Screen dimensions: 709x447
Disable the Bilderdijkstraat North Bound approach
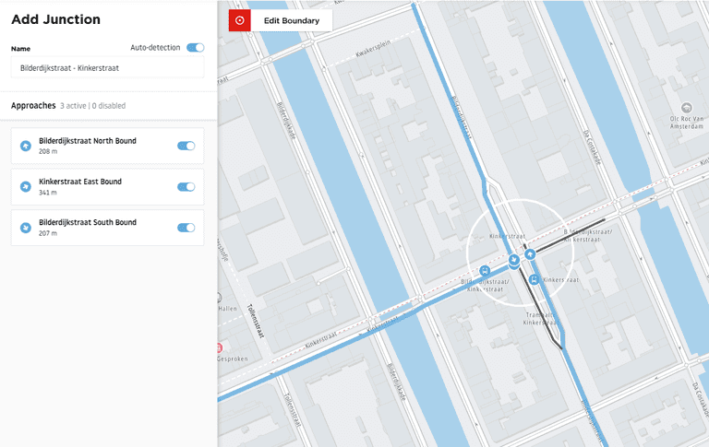pyautogui.click(x=186, y=146)
